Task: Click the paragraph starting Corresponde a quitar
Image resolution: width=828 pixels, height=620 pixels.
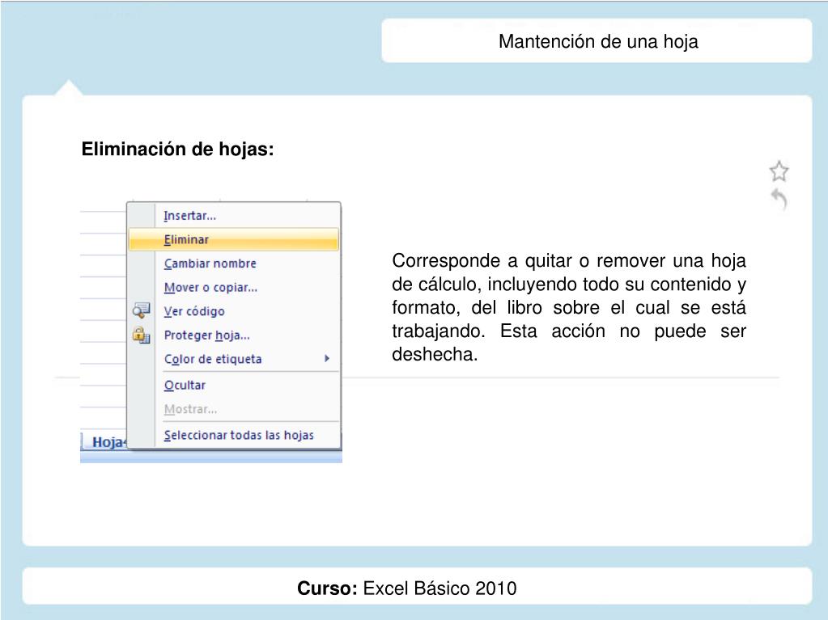Action: click(569, 307)
